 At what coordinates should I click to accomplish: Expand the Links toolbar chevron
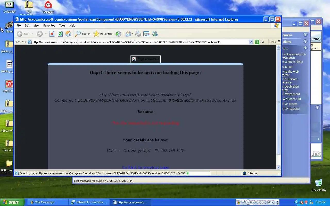279,41
